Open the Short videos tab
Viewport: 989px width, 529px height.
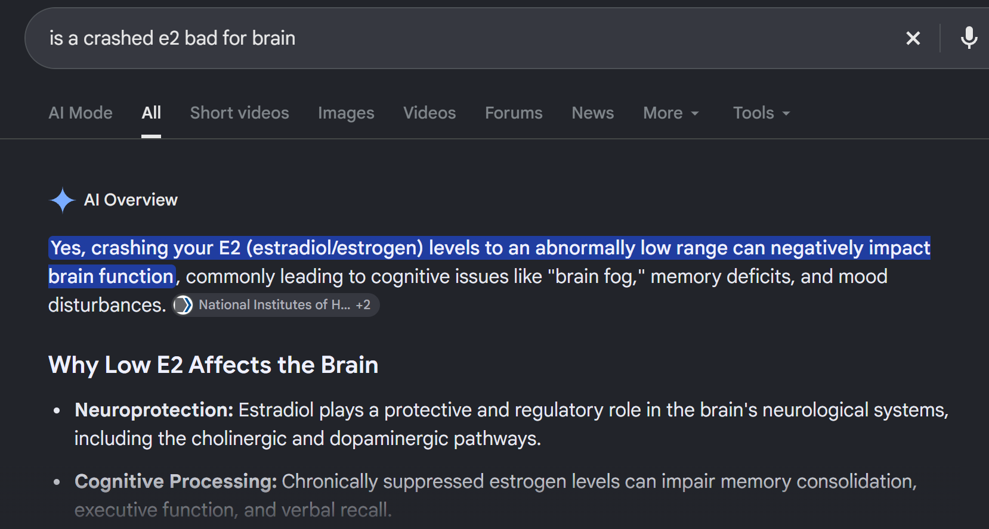pos(239,113)
